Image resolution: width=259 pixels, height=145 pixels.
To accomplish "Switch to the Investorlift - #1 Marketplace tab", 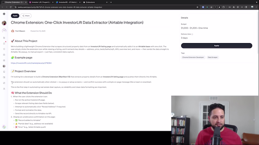I will [68, 2].
